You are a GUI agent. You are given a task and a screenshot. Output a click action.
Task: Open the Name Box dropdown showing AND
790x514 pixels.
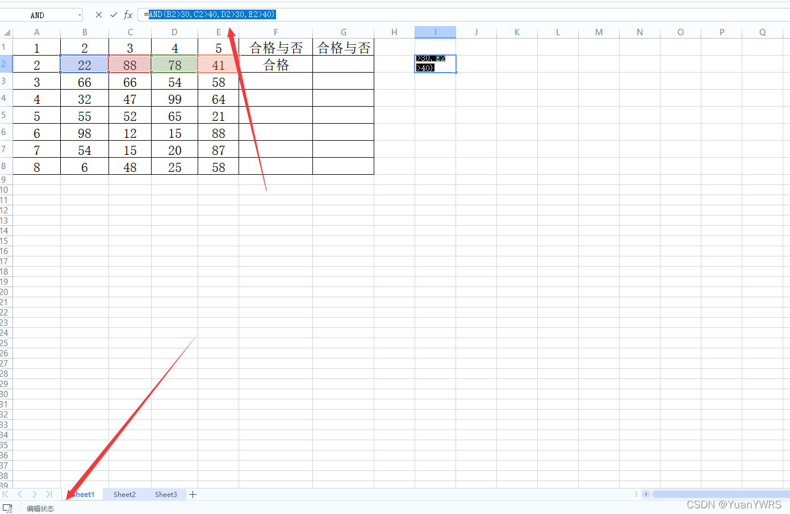(x=80, y=14)
